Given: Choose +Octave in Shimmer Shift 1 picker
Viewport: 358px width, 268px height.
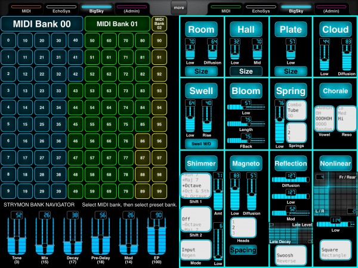Looking at the screenshot, I should tap(192, 185).
